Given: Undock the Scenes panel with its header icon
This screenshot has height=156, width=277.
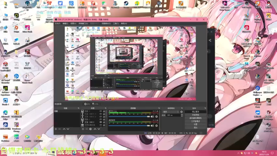Looking at the screenshot, I should tap(79, 108).
